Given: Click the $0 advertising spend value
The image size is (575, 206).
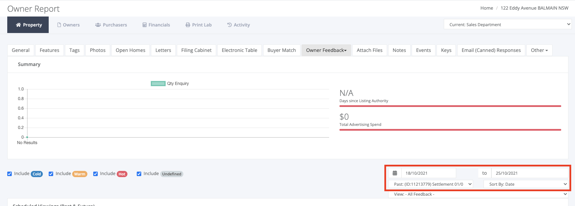Looking at the screenshot, I should [x=344, y=117].
